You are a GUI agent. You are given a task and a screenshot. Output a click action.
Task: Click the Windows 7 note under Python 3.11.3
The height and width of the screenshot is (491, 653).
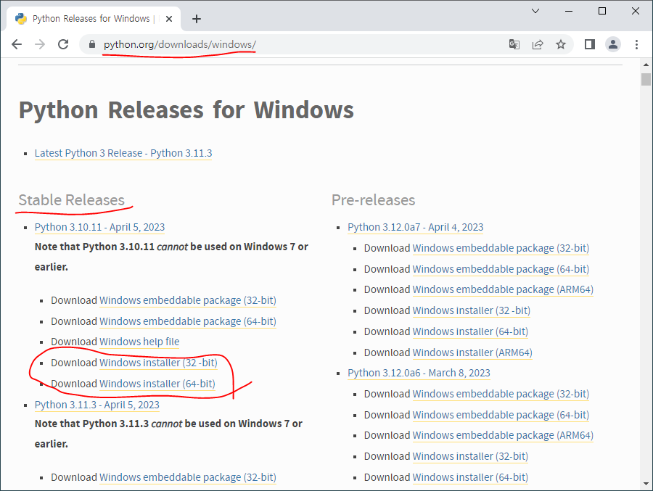168,434
